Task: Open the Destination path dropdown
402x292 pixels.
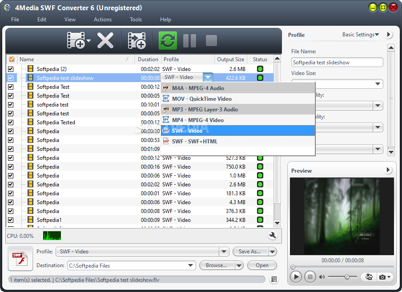Action: pos(190,265)
